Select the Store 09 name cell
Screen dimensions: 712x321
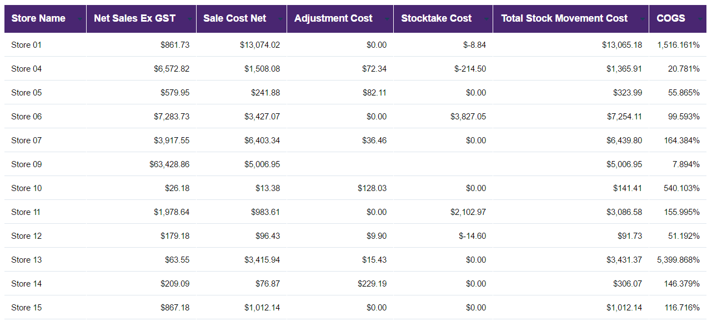pos(26,164)
